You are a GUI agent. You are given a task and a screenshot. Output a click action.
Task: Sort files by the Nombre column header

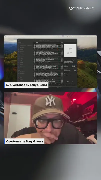coord(37,42)
